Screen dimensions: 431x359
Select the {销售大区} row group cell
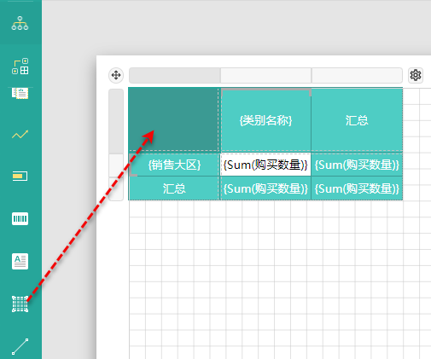coord(174,165)
